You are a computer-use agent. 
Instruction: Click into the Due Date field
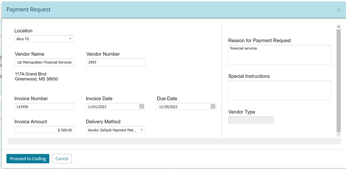[x=183, y=107]
